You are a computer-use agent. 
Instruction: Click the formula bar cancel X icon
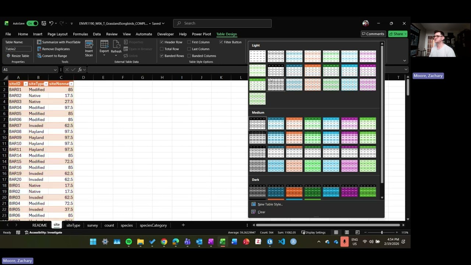[67, 70]
